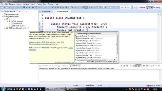The width and height of the screenshot is (162, 91).
Task: Toggle the Scroll Lock icon in the Console
Action: coord(134,66)
